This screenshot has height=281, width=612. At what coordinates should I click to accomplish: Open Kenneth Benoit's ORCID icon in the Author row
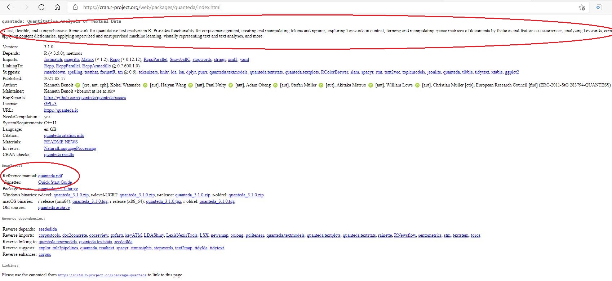click(77, 85)
